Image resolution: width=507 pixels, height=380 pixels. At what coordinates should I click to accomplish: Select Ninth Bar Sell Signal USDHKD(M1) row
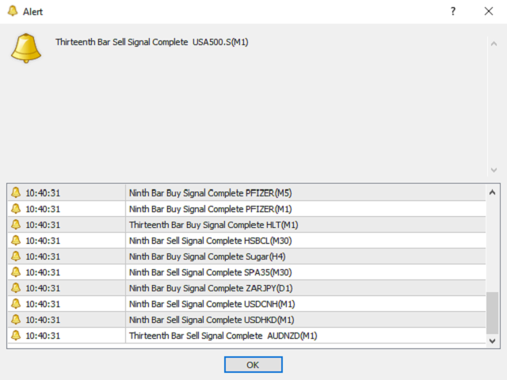(x=246, y=320)
